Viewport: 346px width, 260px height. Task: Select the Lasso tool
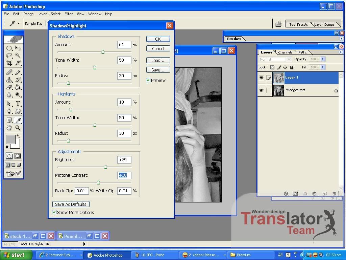click(x=9, y=55)
